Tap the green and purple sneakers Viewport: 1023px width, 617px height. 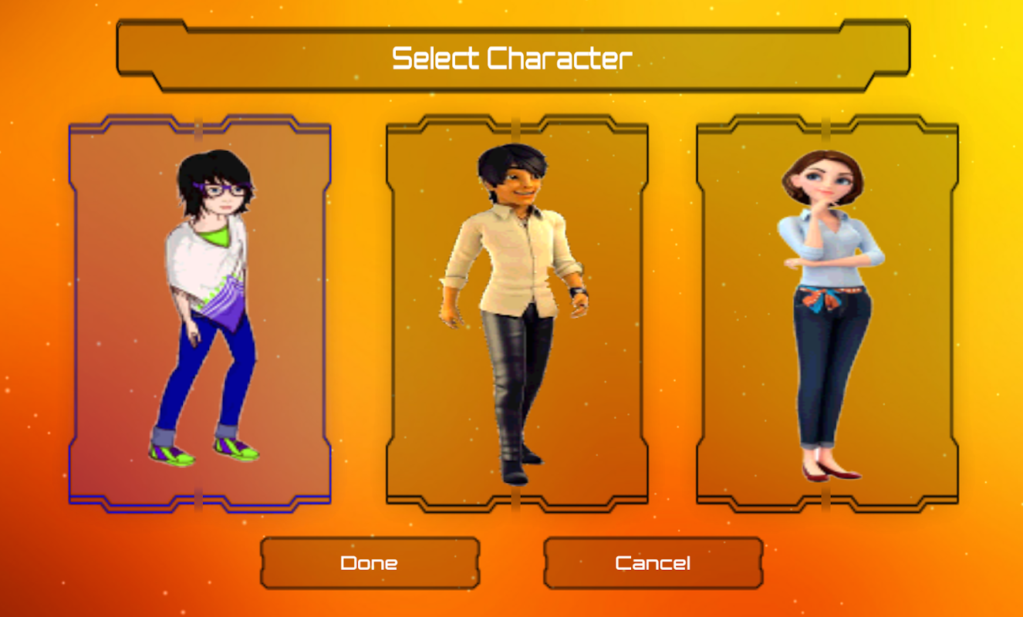click(x=204, y=451)
